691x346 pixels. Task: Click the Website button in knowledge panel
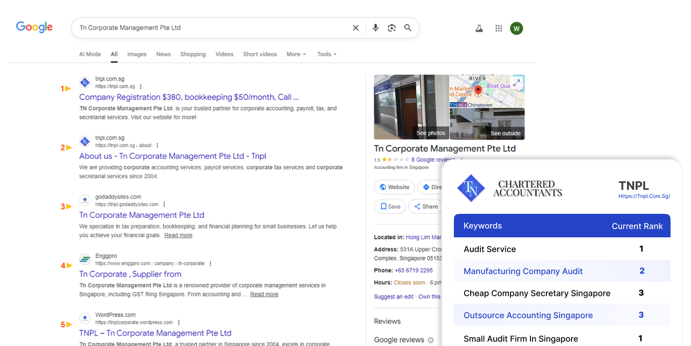click(x=394, y=187)
